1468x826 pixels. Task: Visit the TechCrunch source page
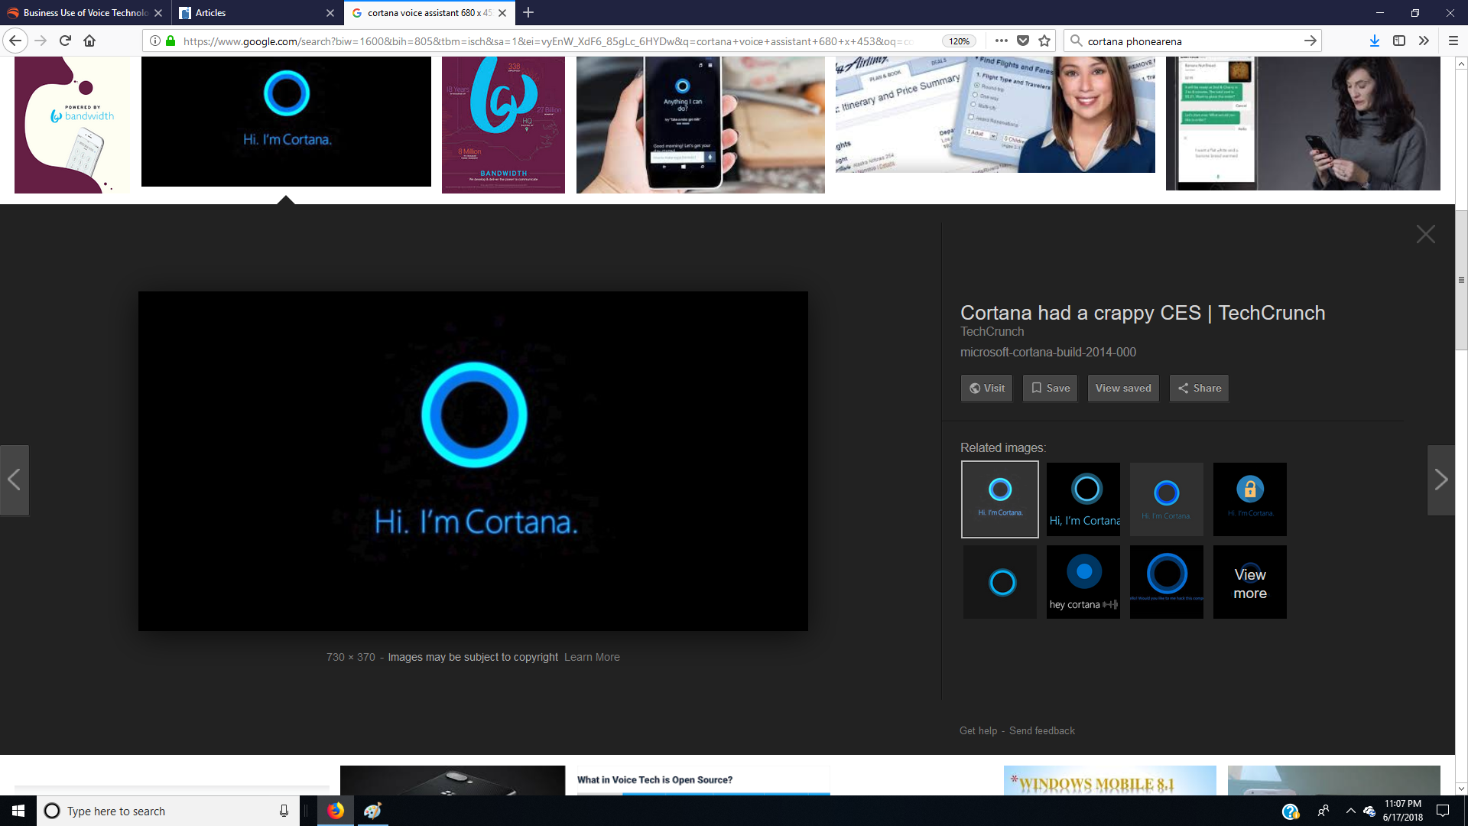(986, 388)
